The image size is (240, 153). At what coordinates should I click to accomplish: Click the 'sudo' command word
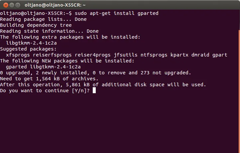[81, 13]
